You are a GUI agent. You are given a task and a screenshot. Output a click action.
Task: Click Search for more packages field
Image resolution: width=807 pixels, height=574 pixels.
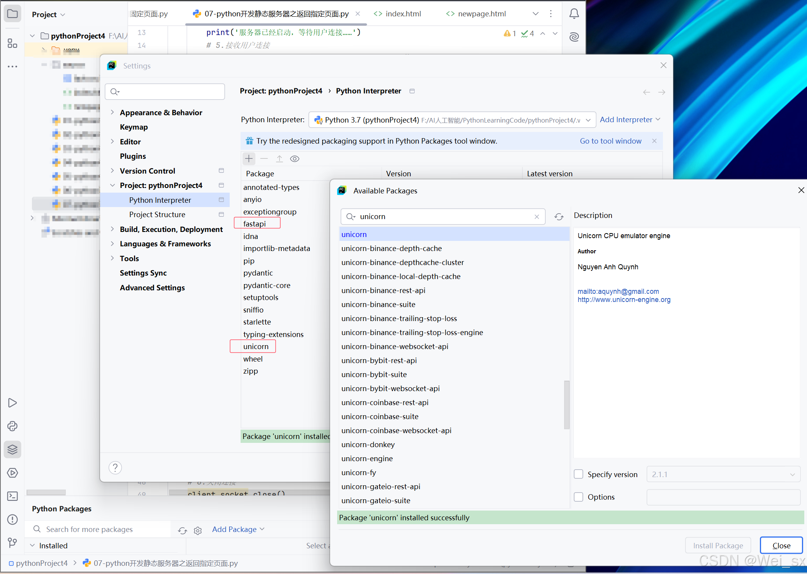pos(98,529)
